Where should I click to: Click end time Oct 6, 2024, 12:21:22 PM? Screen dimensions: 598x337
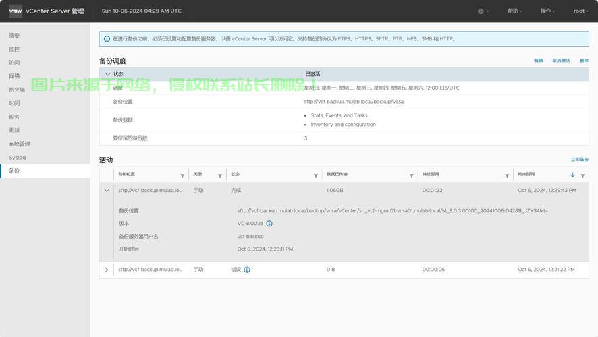(x=546, y=269)
